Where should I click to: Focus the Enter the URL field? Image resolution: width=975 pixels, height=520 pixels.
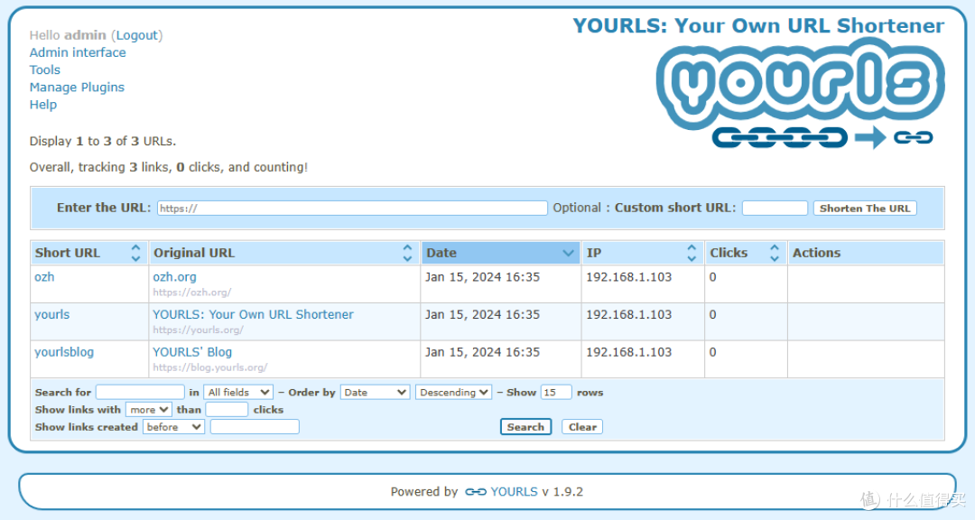point(352,209)
